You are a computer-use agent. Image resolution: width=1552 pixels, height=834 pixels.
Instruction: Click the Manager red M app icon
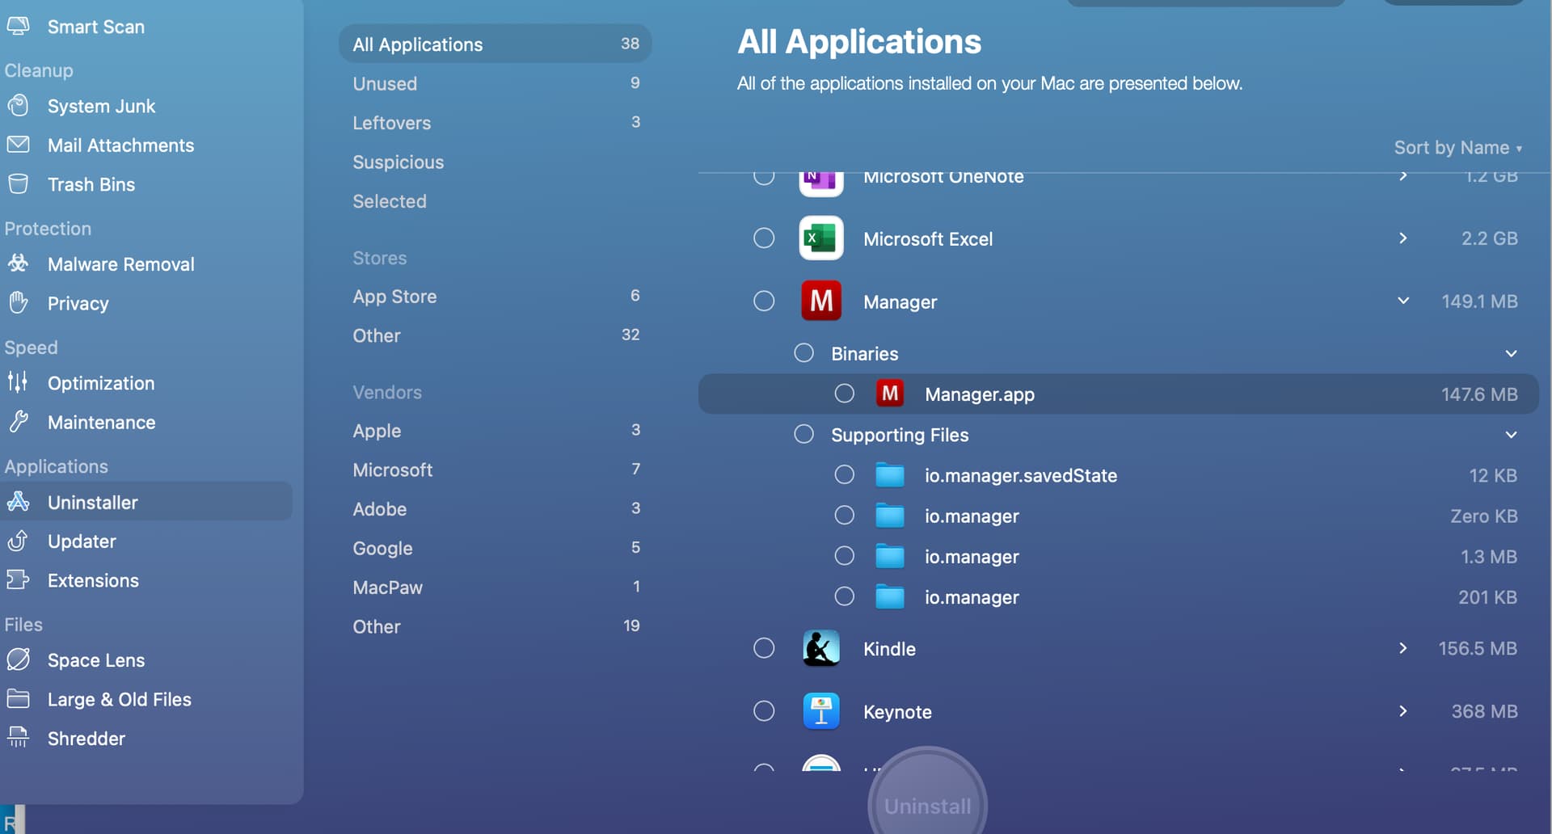pos(821,301)
